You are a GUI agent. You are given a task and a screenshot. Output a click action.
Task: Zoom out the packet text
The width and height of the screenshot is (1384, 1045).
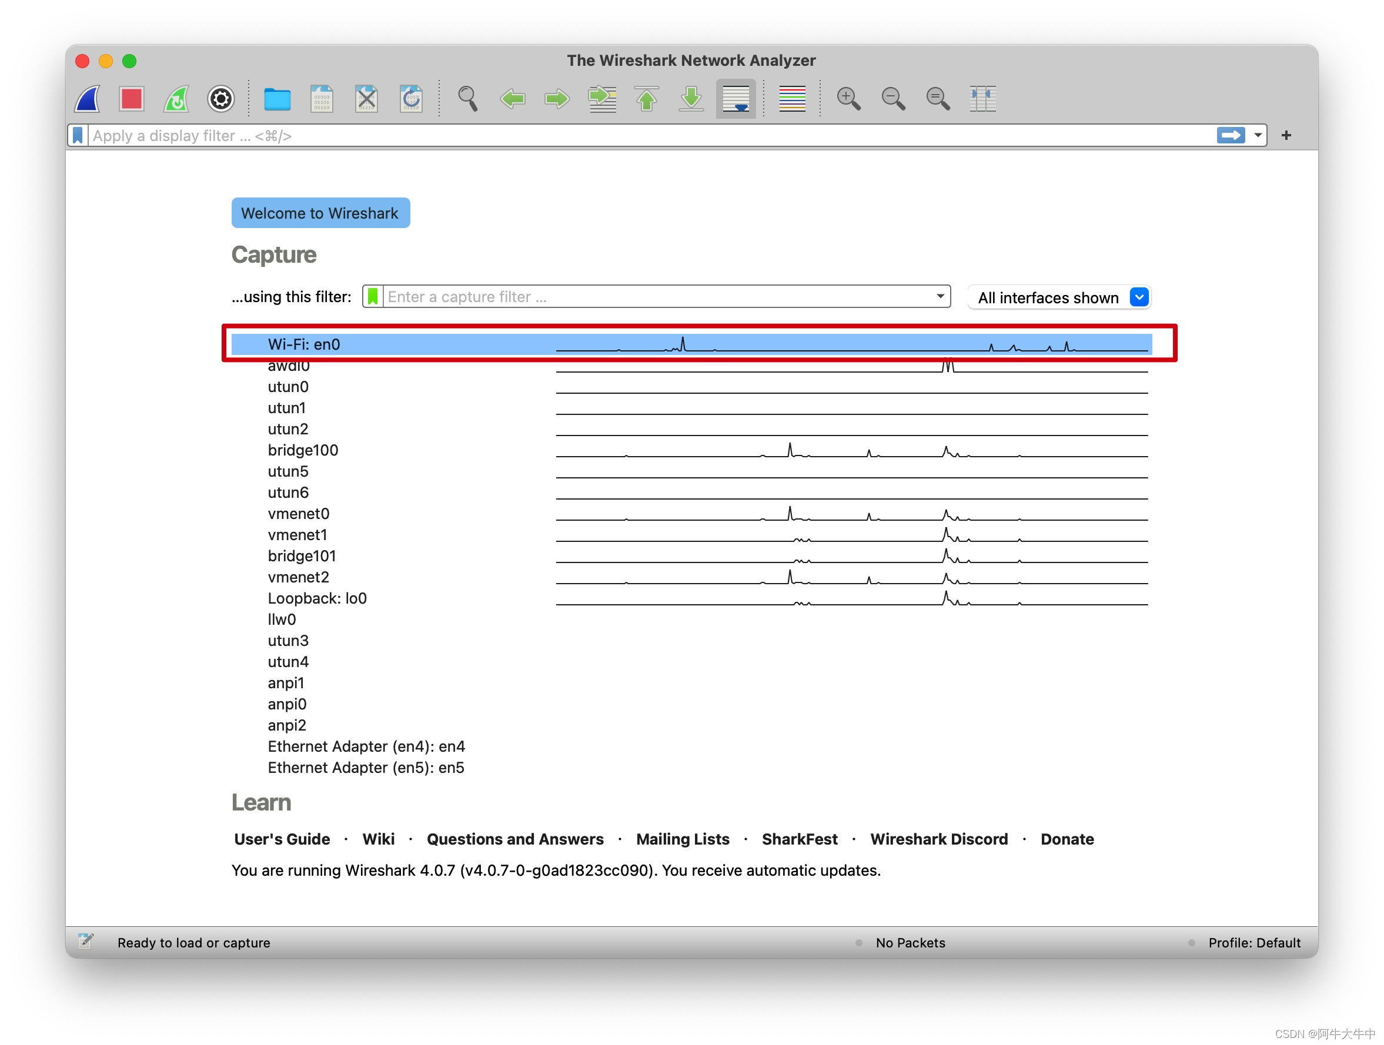pos(894,99)
